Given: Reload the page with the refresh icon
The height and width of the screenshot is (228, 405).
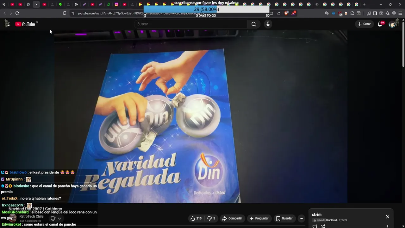Looking at the screenshot, I should pyautogui.click(x=17, y=13).
